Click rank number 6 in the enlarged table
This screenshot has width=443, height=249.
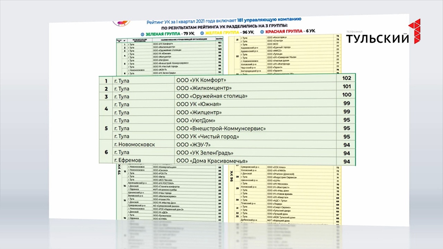(x=106, y=152)
